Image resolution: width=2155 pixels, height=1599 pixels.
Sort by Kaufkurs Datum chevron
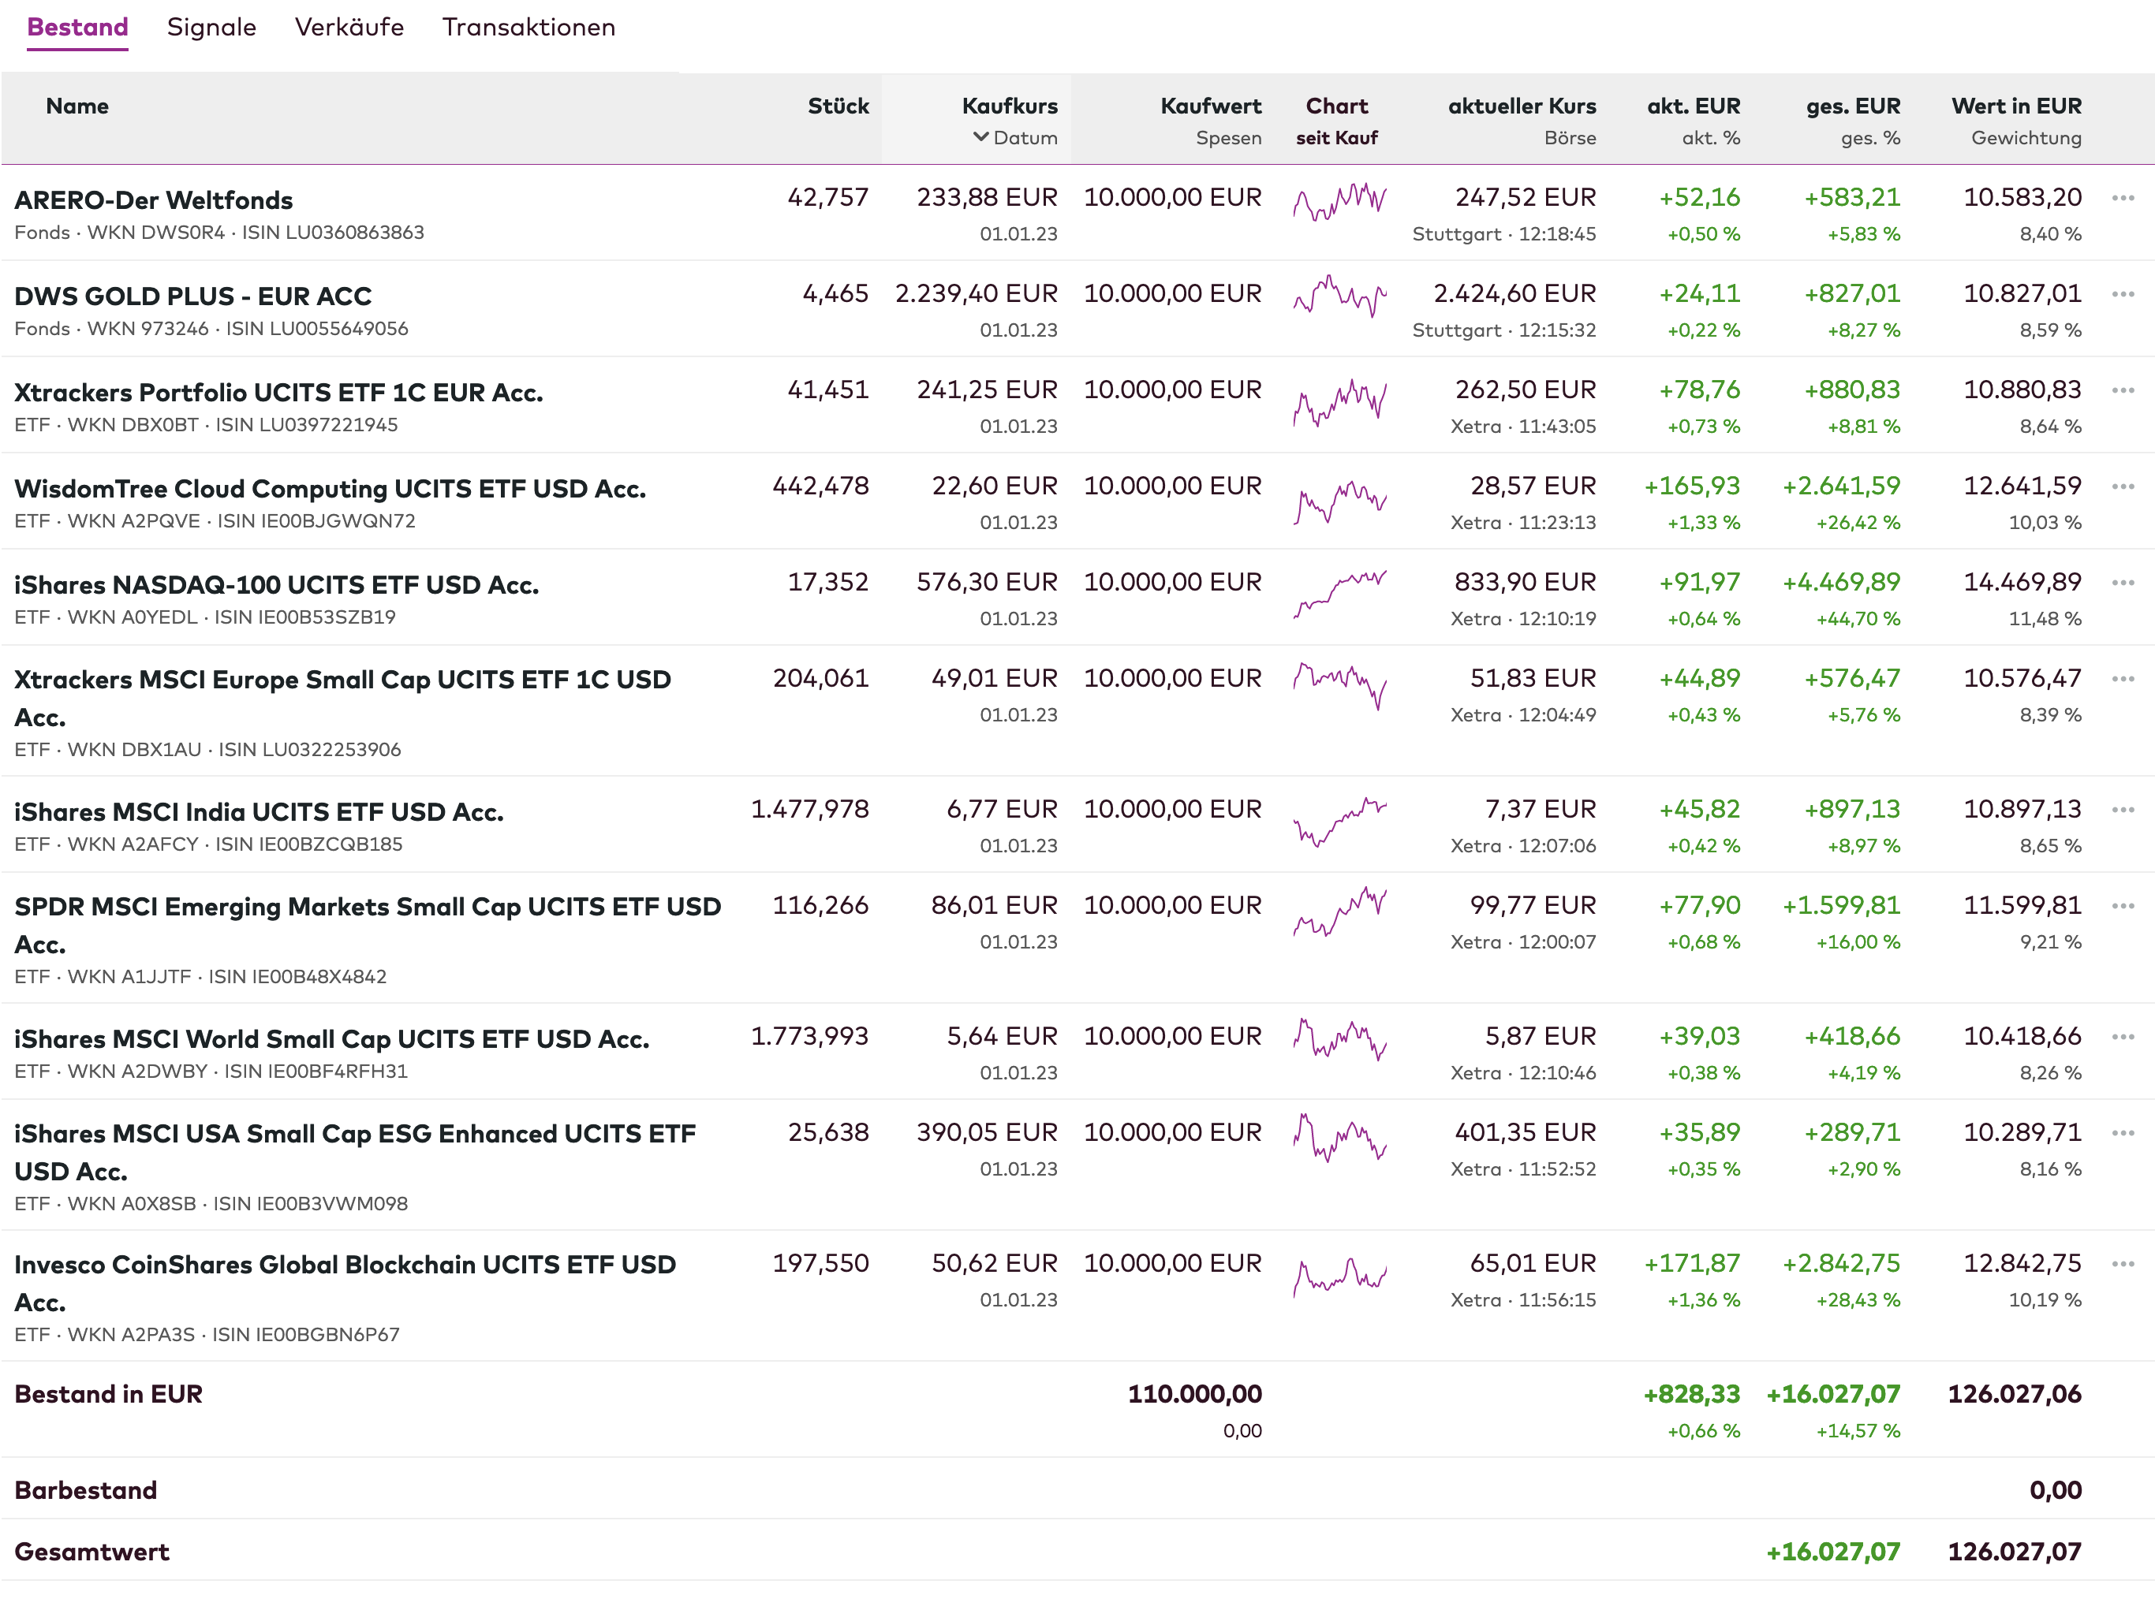tap(980, 137)
